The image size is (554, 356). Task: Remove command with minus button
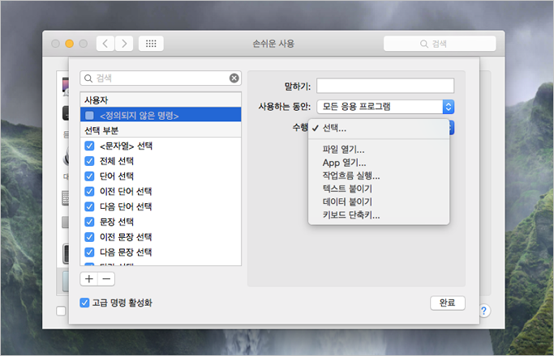coord(106,279)
